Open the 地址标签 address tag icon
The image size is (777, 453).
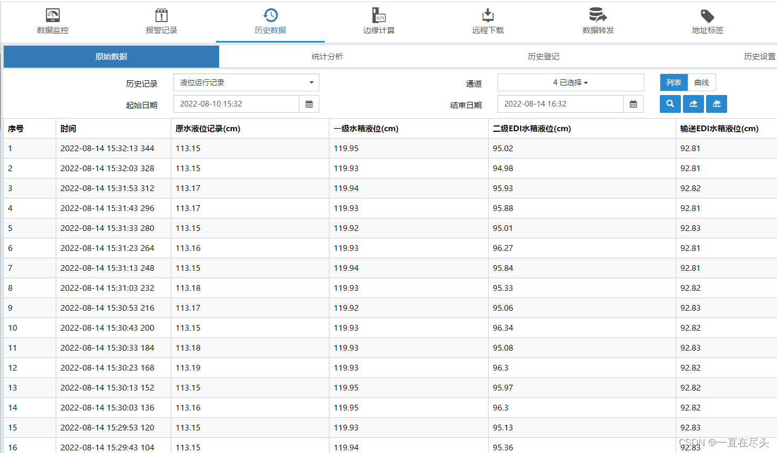click(708, 16)
